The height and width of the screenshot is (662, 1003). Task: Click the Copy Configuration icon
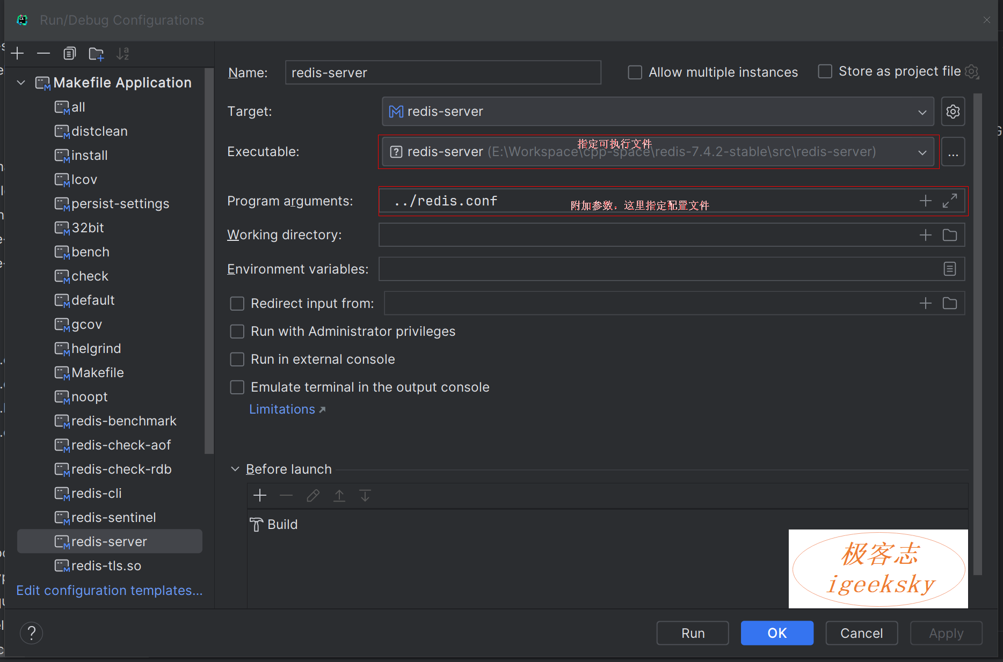pos(69,54)
